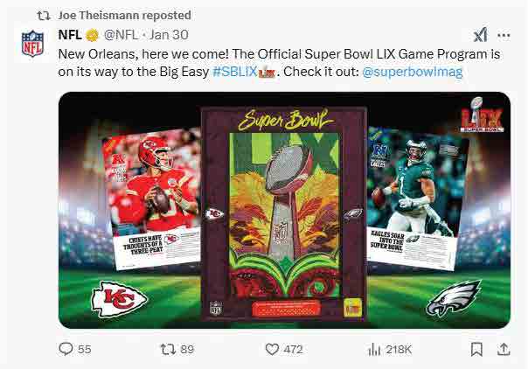Open the NFL profile avatar
Image resolution: width=528 pixels, height=369 pixels.
[32, 44]
